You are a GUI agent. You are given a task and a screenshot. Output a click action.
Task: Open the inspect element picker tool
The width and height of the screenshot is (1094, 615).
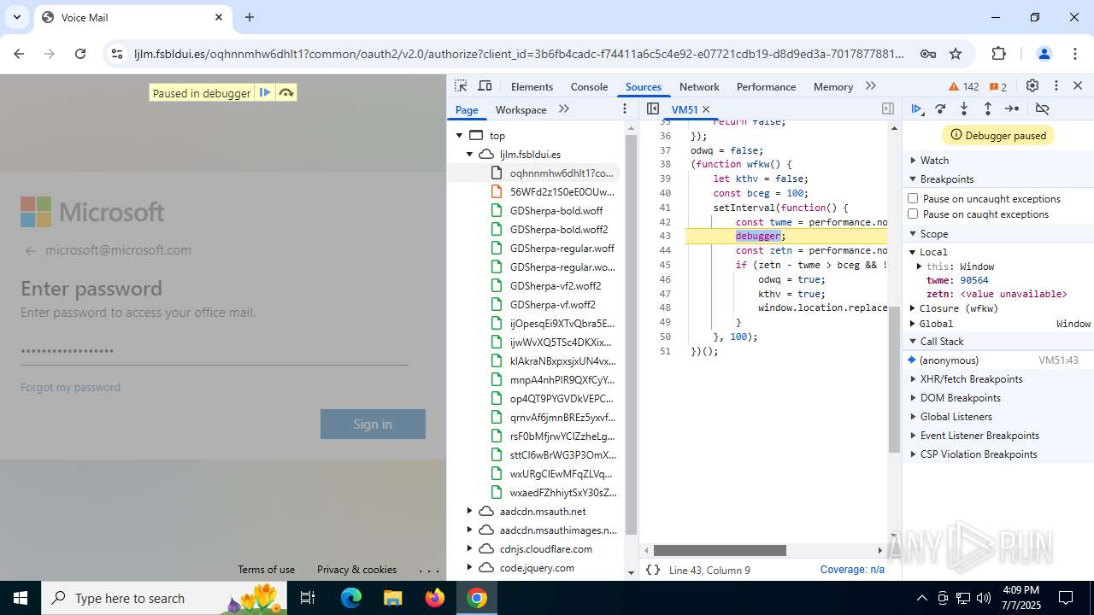pyautogui.click(x=461, y=86)
